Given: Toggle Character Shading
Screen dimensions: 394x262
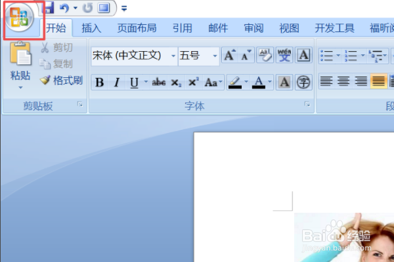Looking at the screenshot, I should [x=284, y=83].
